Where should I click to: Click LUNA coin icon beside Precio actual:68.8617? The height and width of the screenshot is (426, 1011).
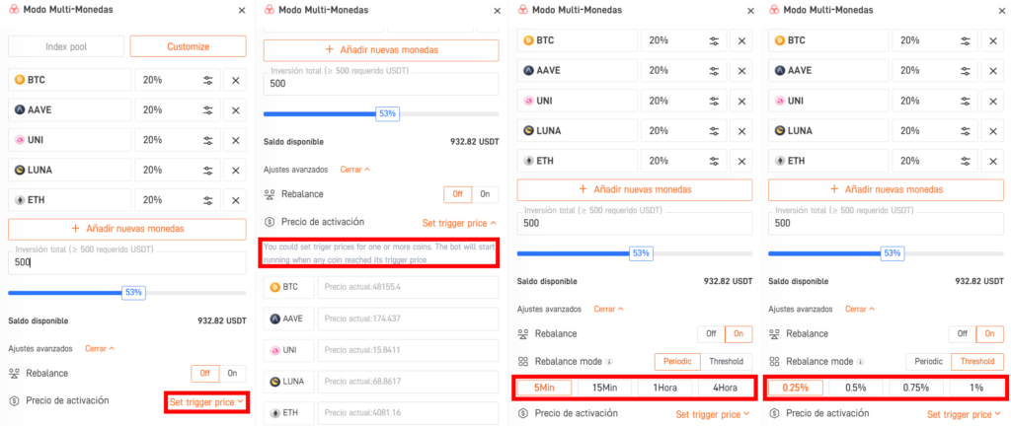coord(274,381)
